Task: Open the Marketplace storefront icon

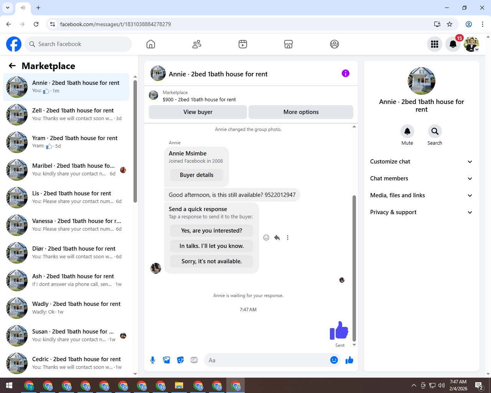Action: pyautogui.click(x=288, y=44)
